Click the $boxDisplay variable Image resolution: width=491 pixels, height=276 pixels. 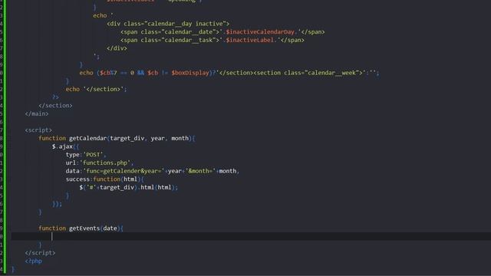point(190,73)
